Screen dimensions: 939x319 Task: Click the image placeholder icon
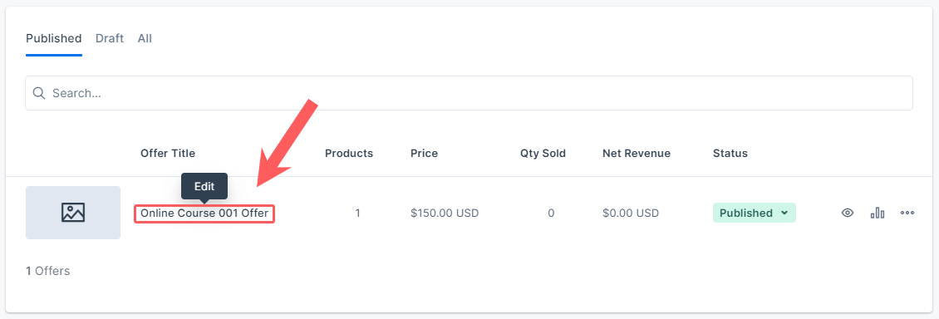pyautogui.click(x=73, y=213)
